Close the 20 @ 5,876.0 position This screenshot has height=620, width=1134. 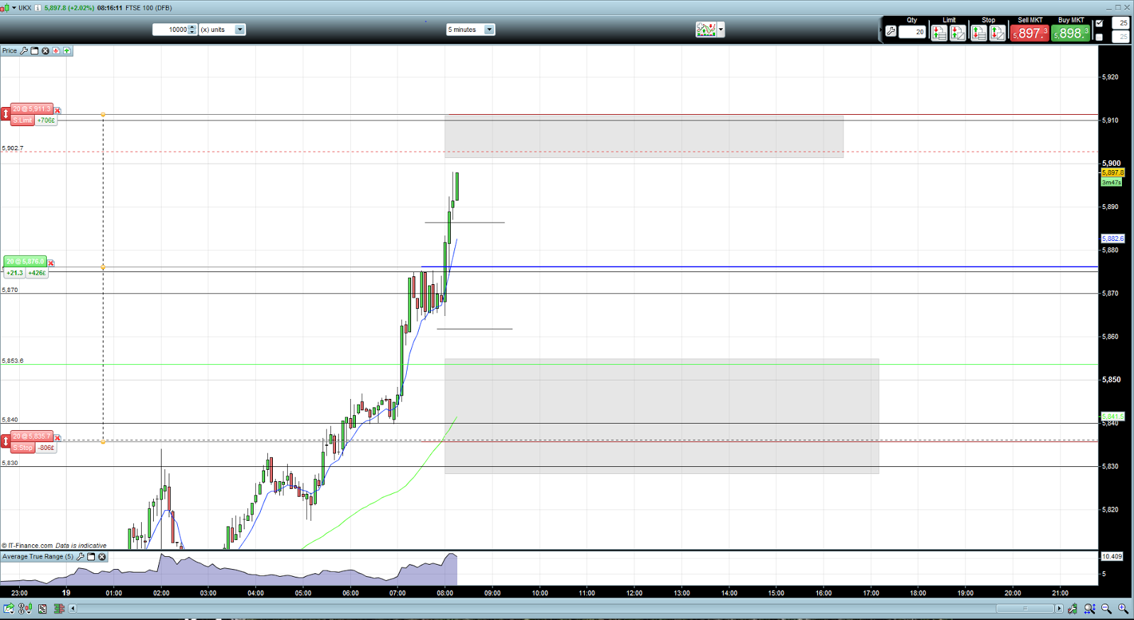pos(51,264)
